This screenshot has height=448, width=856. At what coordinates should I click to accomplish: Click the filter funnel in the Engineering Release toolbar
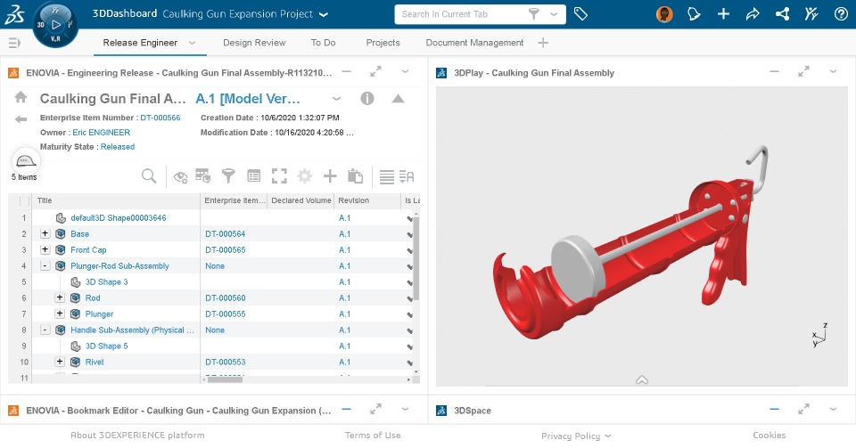click(228, 176)
